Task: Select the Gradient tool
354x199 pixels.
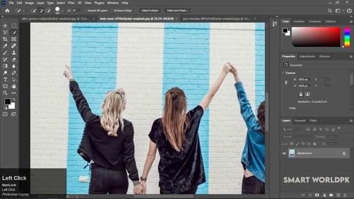Action: pyautogui.click(x=5, y=66)
